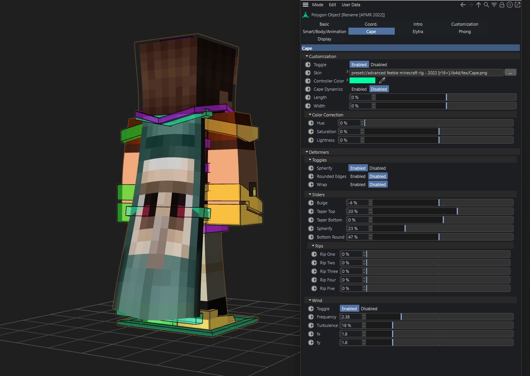Open the User Data menu
530x376 pixels.
[351, 5]
